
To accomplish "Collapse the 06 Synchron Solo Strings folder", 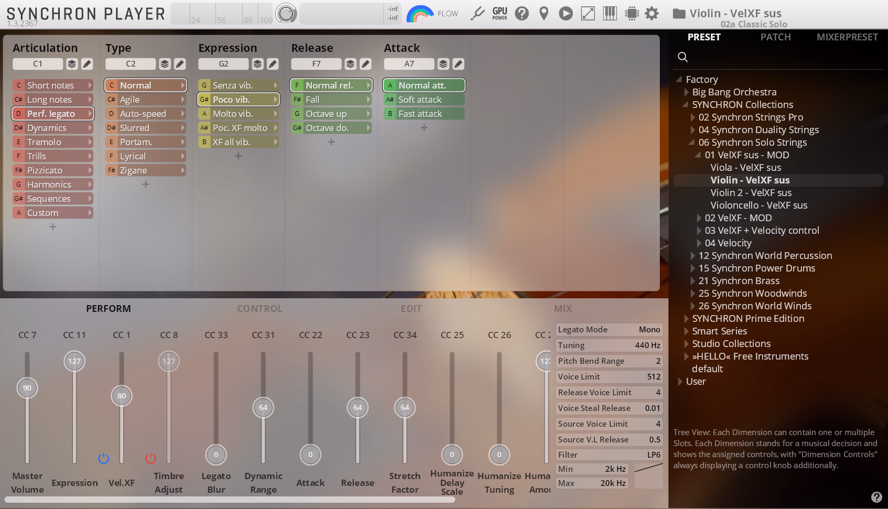I will 692,142.
